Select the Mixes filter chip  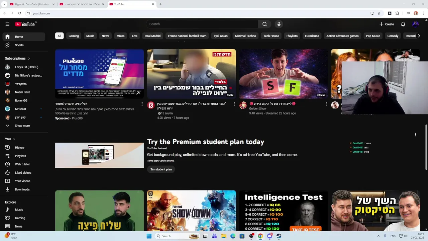pyautogui.click(x=120, y=36)
